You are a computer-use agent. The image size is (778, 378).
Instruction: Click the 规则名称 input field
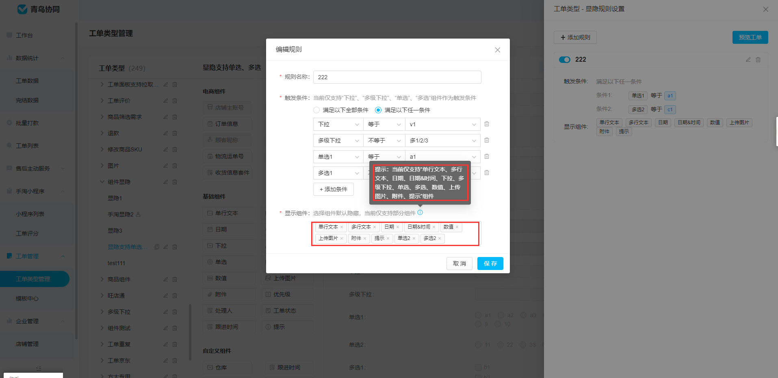pos(397,77)
